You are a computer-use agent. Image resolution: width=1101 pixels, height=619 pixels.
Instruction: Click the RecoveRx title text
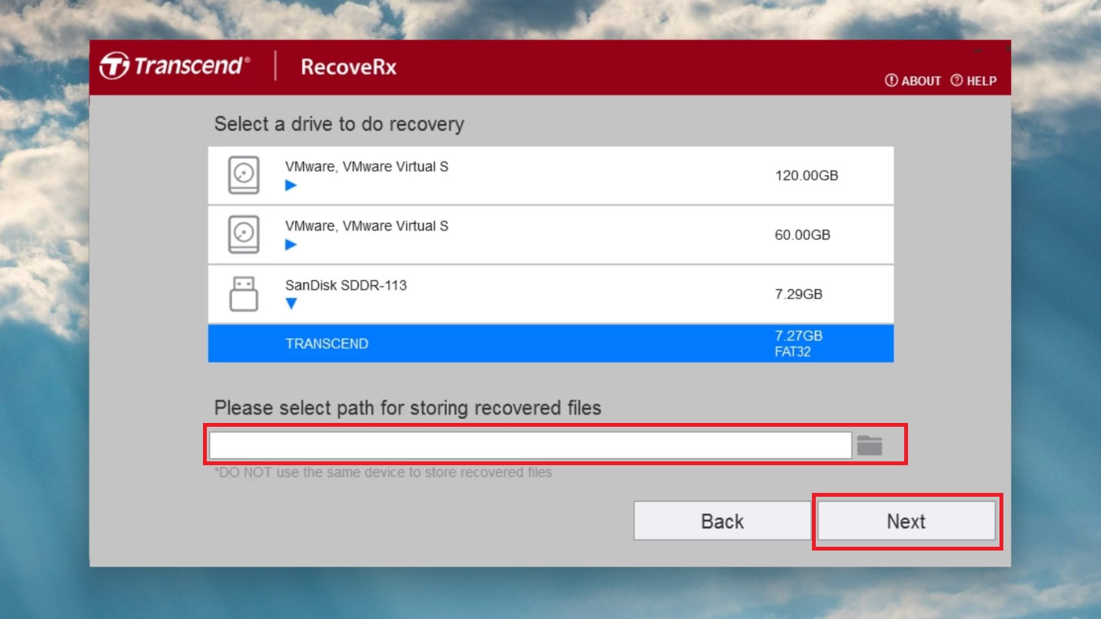click(x=348, y=67)
